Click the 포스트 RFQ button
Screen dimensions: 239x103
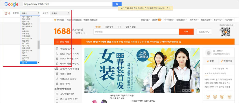pyautogui.click(x=204, y=32)
